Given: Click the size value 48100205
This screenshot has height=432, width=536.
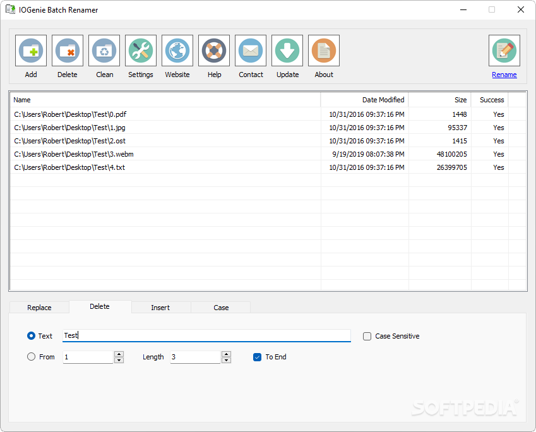Looking at the screenshot, I should (451, 154).
